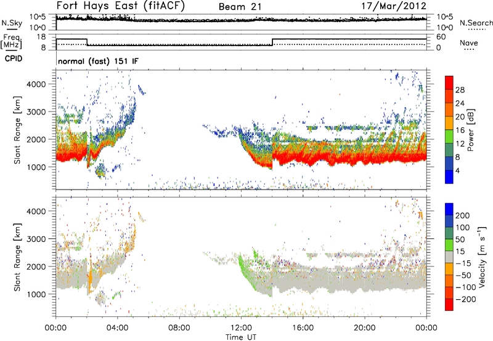Screen dimensions: 493x341
Task: Click the 'Power [dB]' colorbar label
Action: (470, 130)
